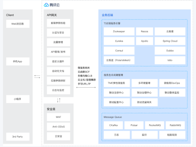Click the 负载均衡CLB text label
The height and width of the screenshot is (147, 196).
(85, 76)
